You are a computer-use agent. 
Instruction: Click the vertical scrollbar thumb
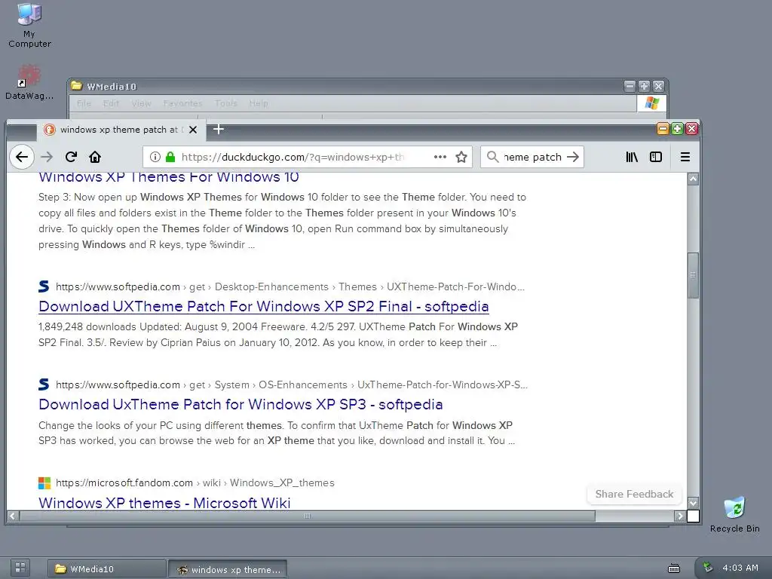693,275
